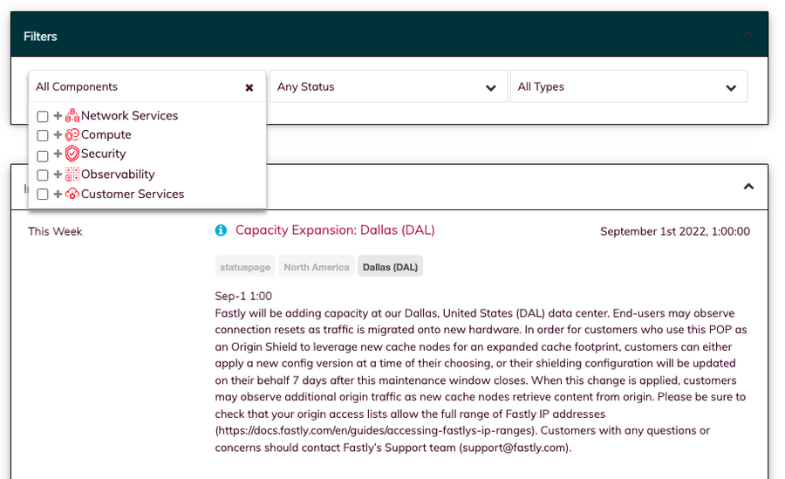
Task: Expand the Network Services tree node
Action: pyautogui.click(x=58, y=116)
